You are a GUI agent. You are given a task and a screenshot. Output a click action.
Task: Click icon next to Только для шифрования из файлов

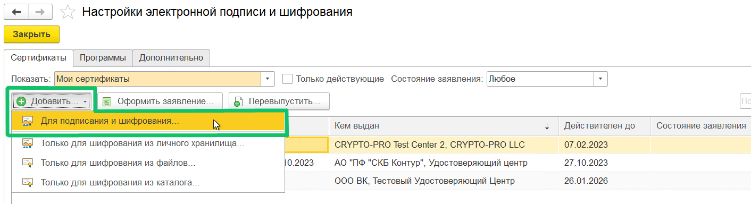click(28, 163)
